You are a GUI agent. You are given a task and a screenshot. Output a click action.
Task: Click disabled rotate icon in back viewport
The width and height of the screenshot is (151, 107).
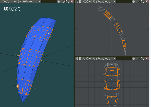pyautogui.click(x=138, y=59)
